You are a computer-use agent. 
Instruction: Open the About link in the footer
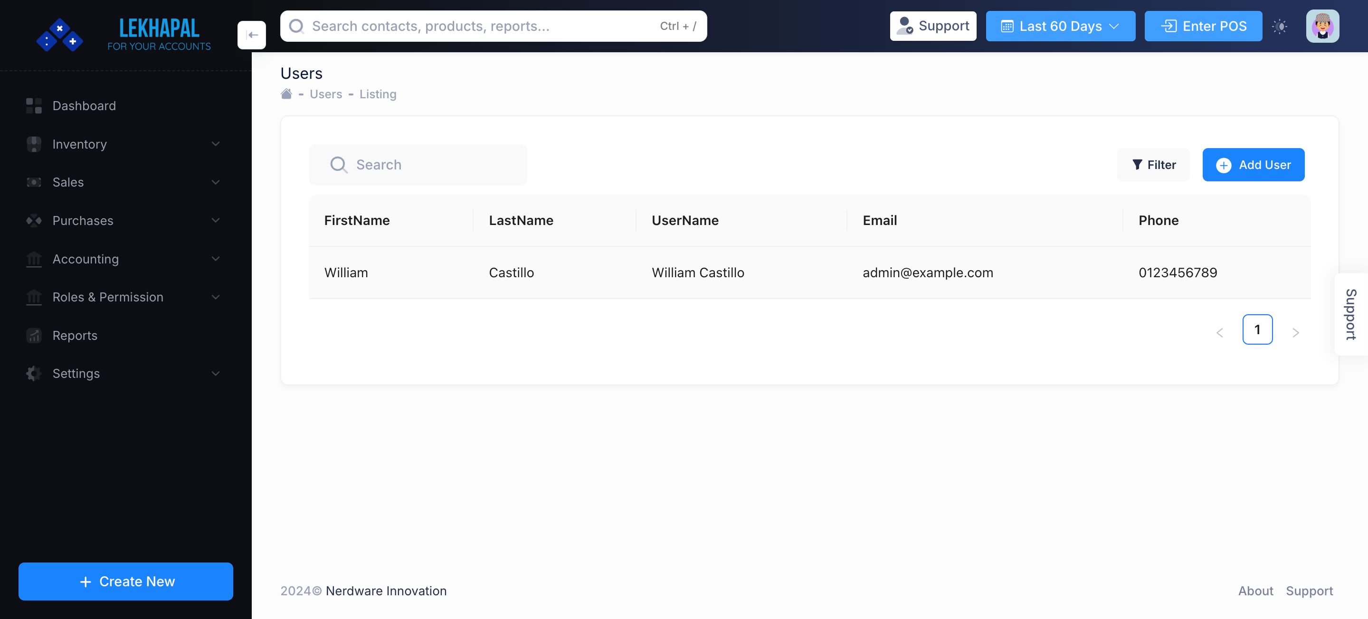click(x=1255, y=591)
